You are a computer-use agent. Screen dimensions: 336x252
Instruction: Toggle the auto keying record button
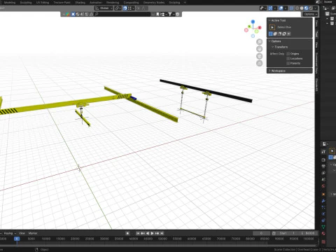click(127, 233)
